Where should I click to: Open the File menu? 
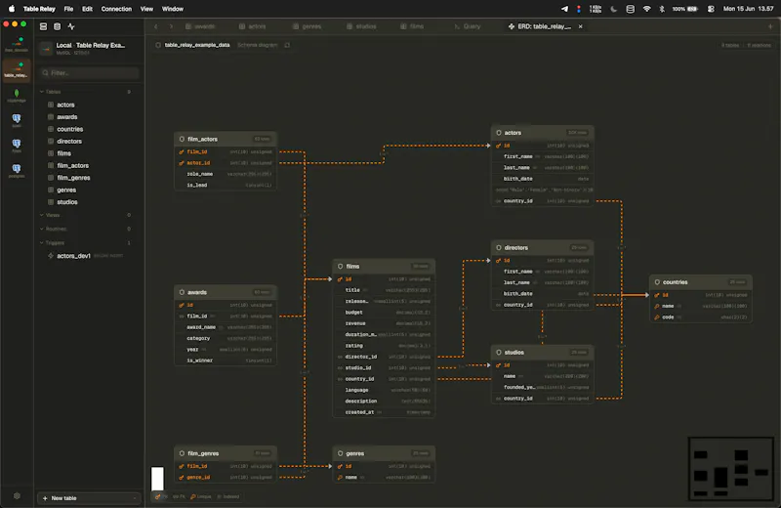[68, 9]
